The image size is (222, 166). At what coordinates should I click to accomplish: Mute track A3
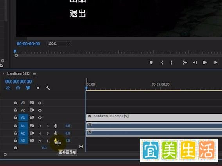40,140
